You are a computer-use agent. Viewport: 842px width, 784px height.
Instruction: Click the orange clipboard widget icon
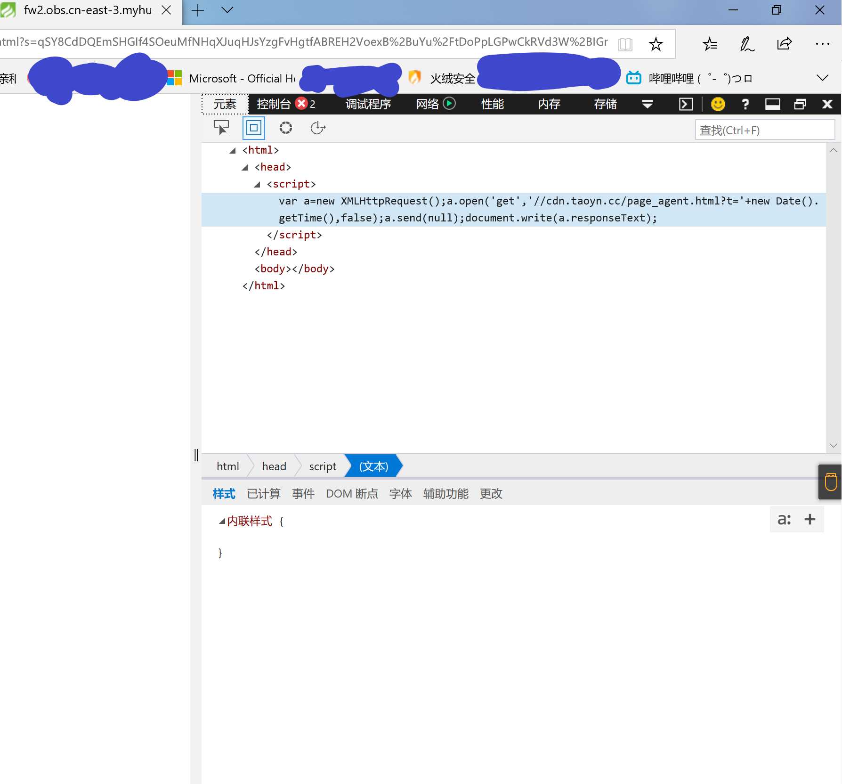831,482
